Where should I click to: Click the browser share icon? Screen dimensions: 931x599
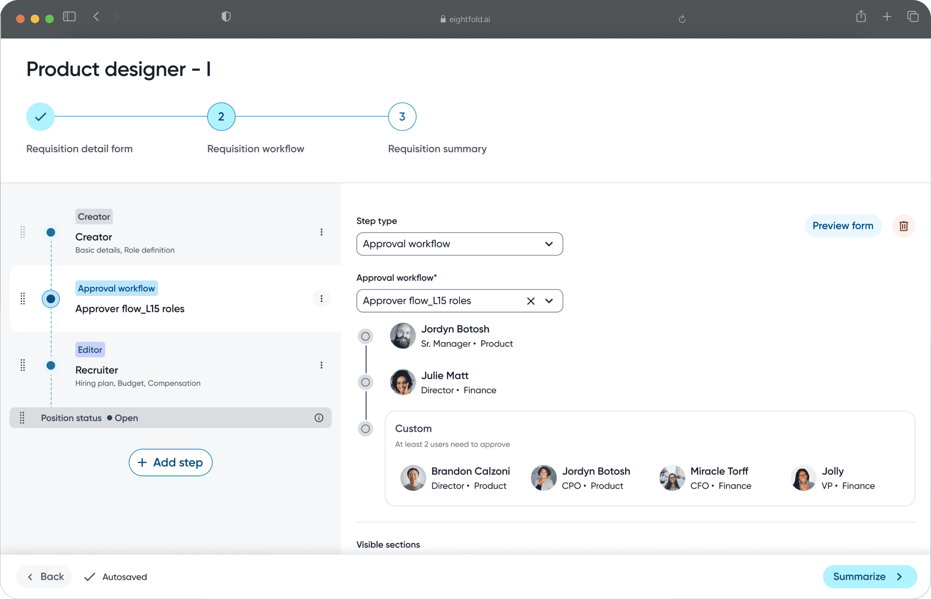(861, 17)
